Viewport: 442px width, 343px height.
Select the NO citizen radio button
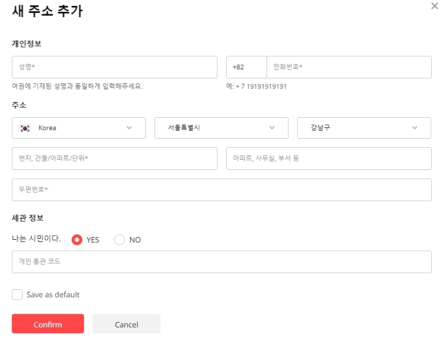[120, 240]
